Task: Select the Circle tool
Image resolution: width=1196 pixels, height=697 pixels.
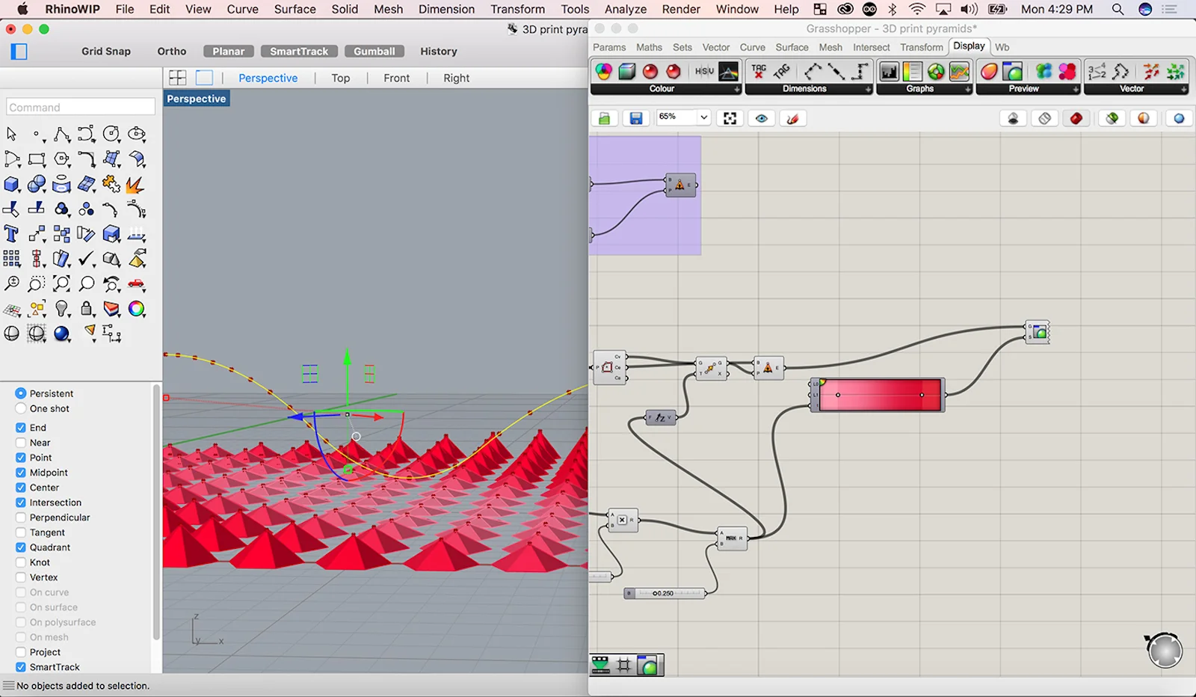Action: (x=111, y=134)
